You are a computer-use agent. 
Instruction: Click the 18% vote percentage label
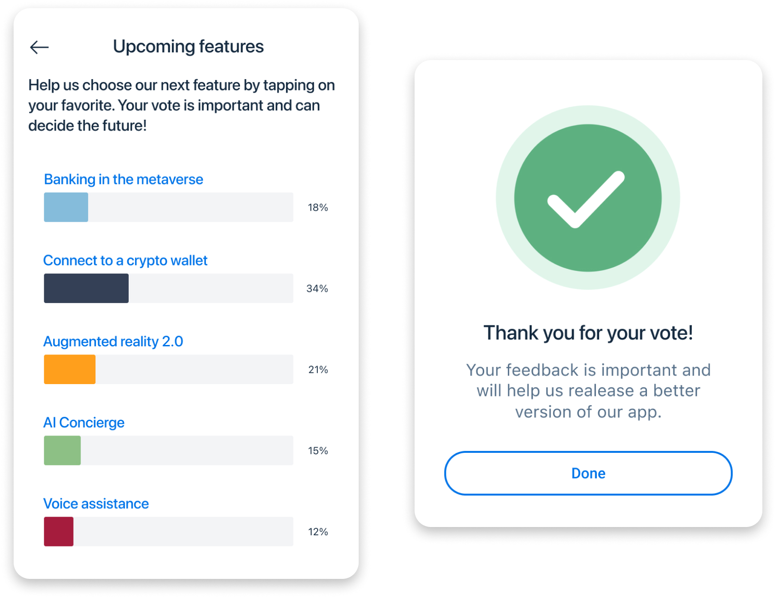tap(318, 208)
